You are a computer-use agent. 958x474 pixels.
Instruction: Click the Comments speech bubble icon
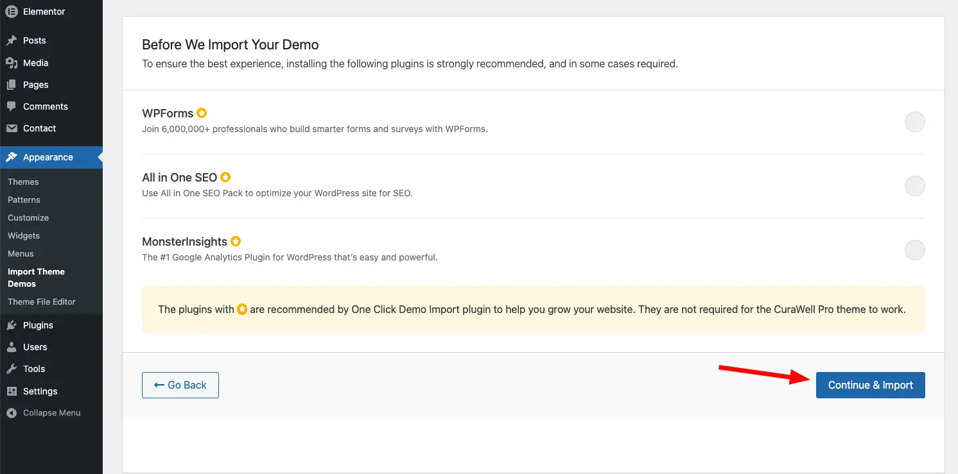click(12, 106)
